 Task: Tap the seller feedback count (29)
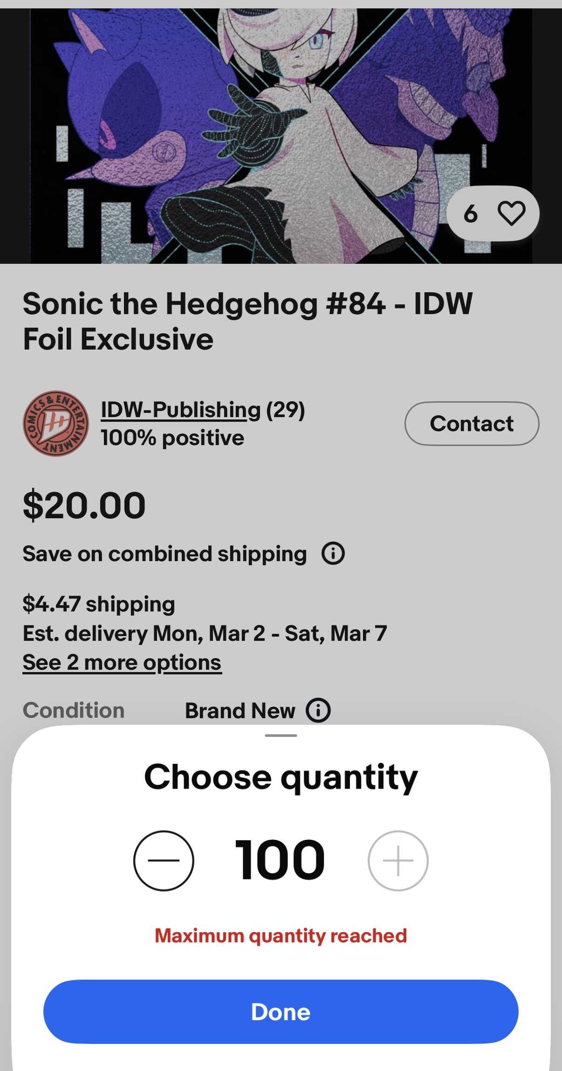pos(285,410)
